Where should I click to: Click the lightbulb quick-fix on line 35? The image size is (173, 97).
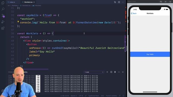coord(18,22)
